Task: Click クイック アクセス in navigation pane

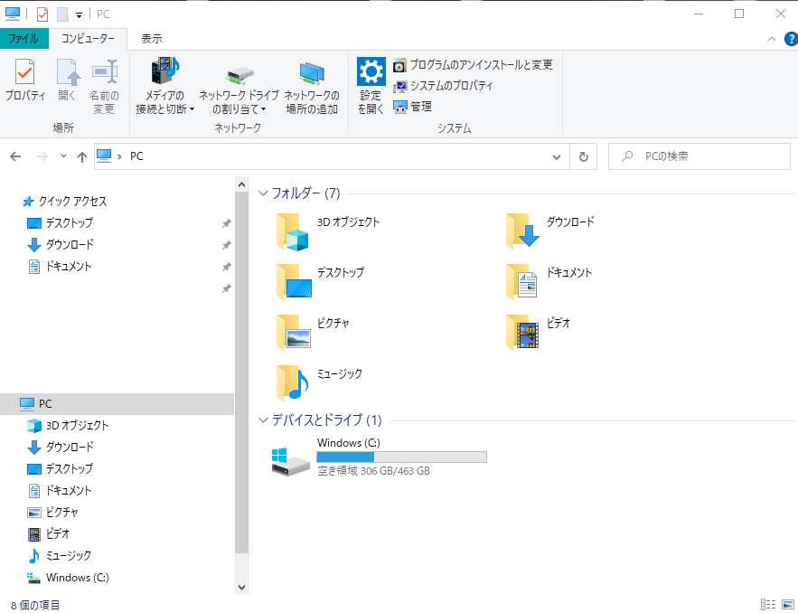Action: (x=73, y=202)
